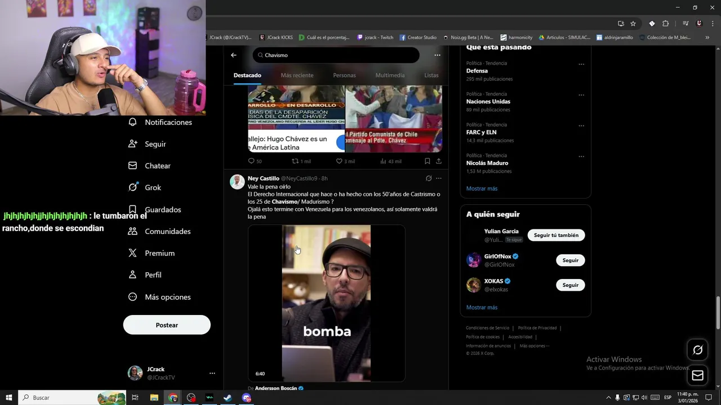The height and width of the screenshot is (405, 721).
Task: Open Comunidades in the sidebar
Action: [160, 231]
